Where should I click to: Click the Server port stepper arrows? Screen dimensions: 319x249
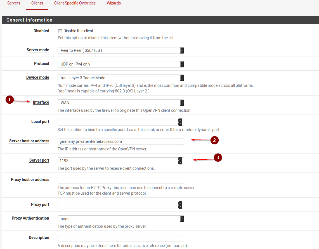[180, 161]
